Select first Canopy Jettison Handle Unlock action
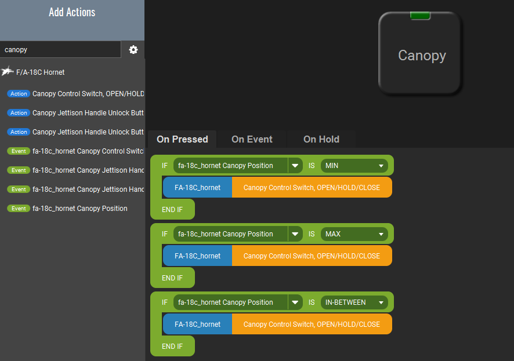514x361 pixels. (x=75, y=113)
